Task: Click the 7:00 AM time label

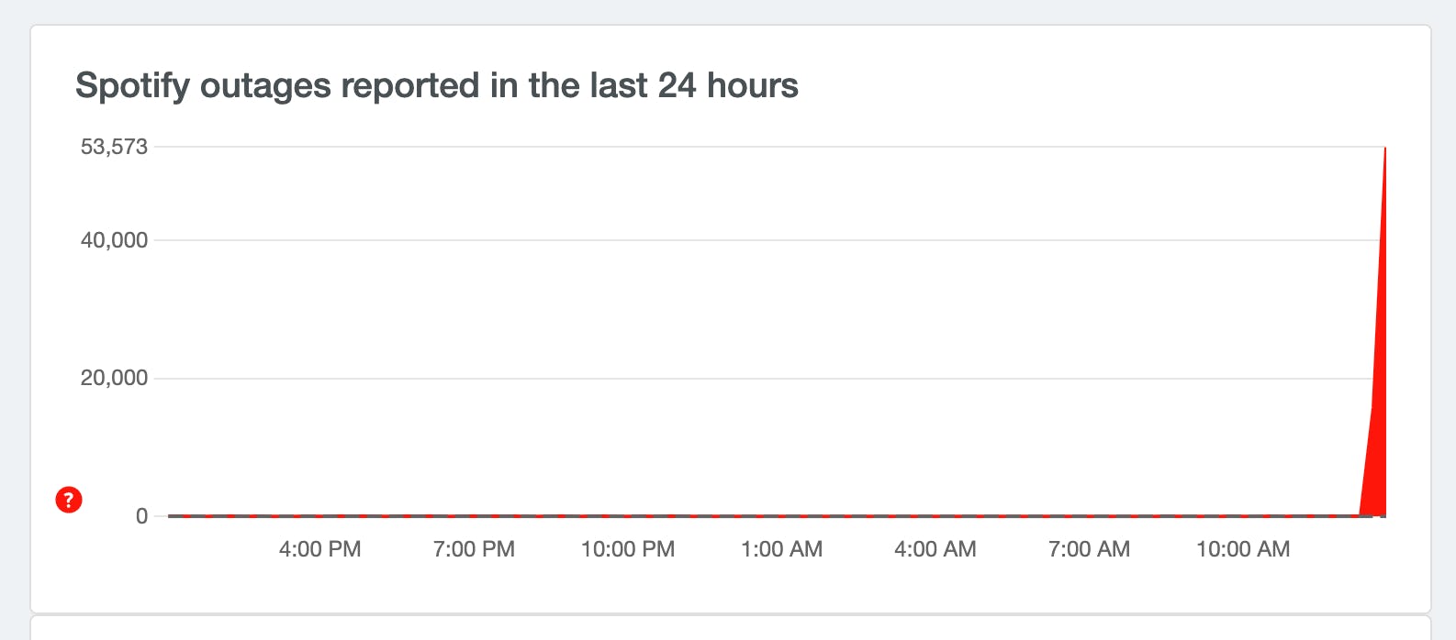Action: point(1089,549)
